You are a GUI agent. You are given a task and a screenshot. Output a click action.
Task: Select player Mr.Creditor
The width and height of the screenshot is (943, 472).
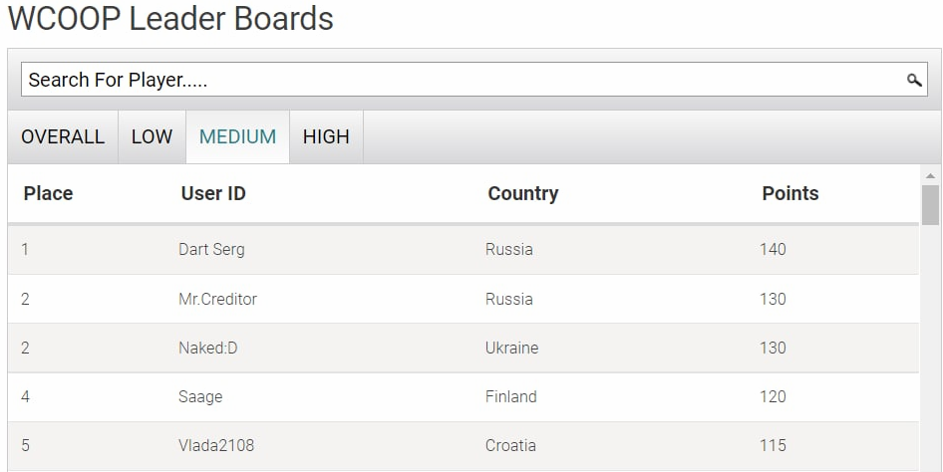[217, 299]
